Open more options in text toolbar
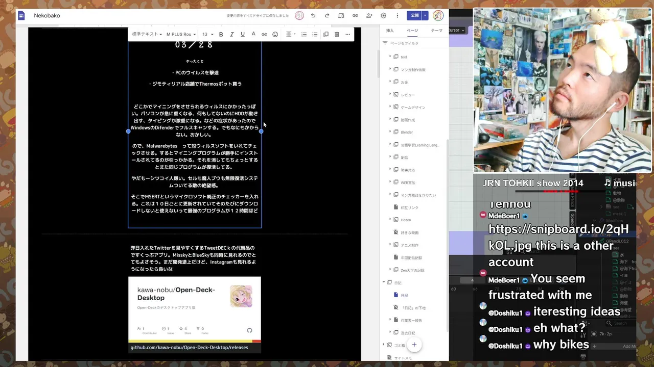Screen dimensions: 654x367 pyautogui.click(x=348, y=34)
